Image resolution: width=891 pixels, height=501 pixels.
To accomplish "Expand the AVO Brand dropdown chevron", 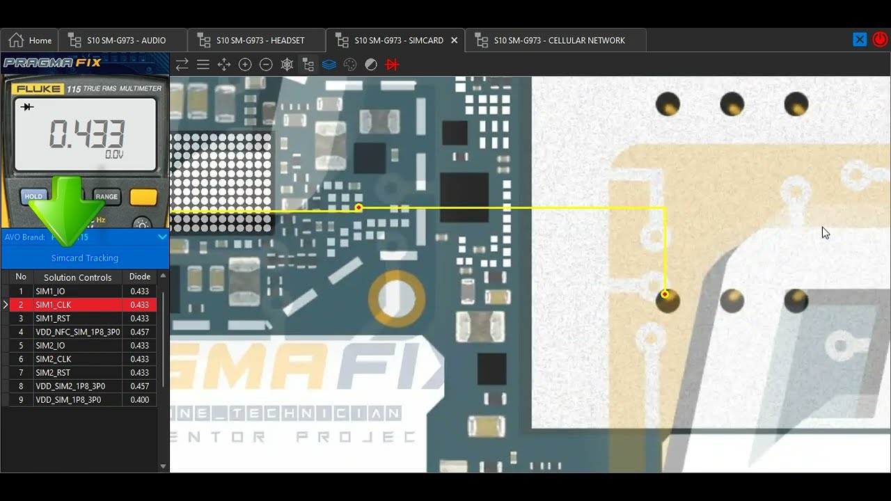I will point(162,237).
